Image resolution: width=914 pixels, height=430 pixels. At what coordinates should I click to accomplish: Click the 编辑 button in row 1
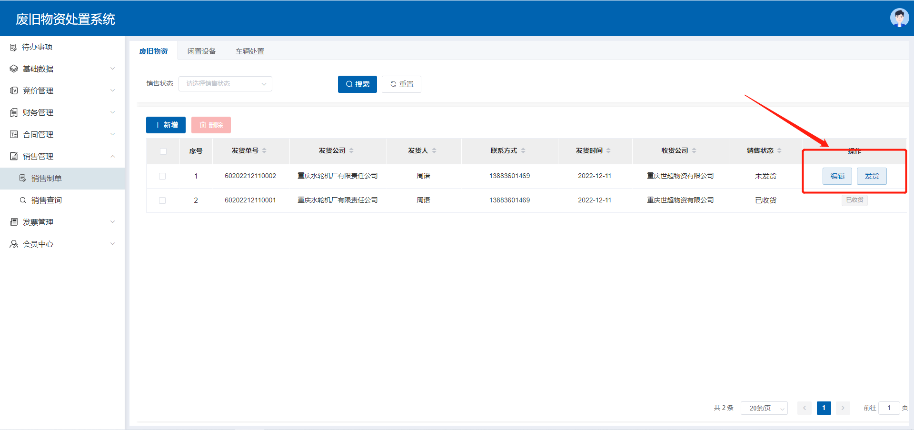837,176
